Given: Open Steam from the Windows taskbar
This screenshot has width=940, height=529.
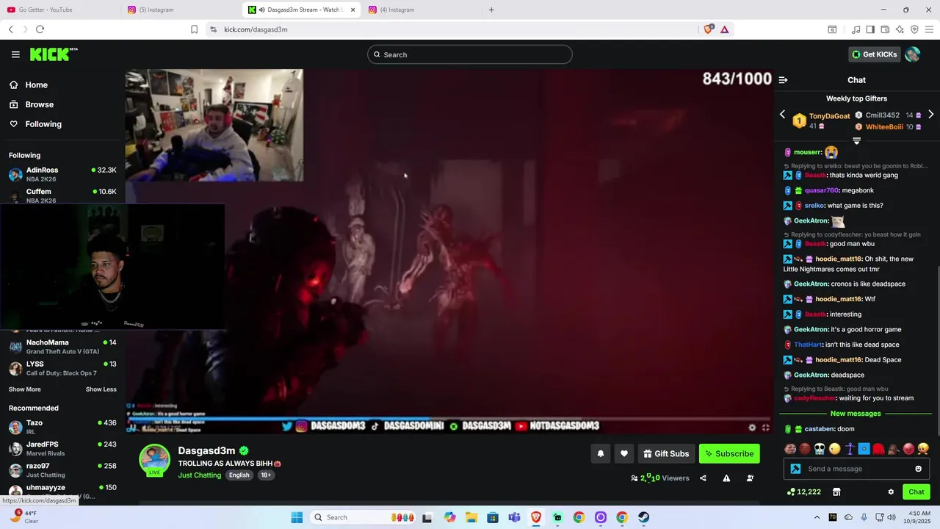Looking at the screenshot, I should point(643,517).
